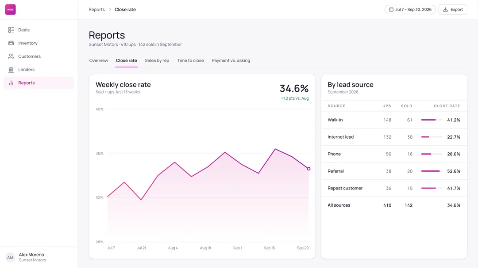Click the Close rate breadcrumb
Screen dimensions: 478x268
(125, 9)
